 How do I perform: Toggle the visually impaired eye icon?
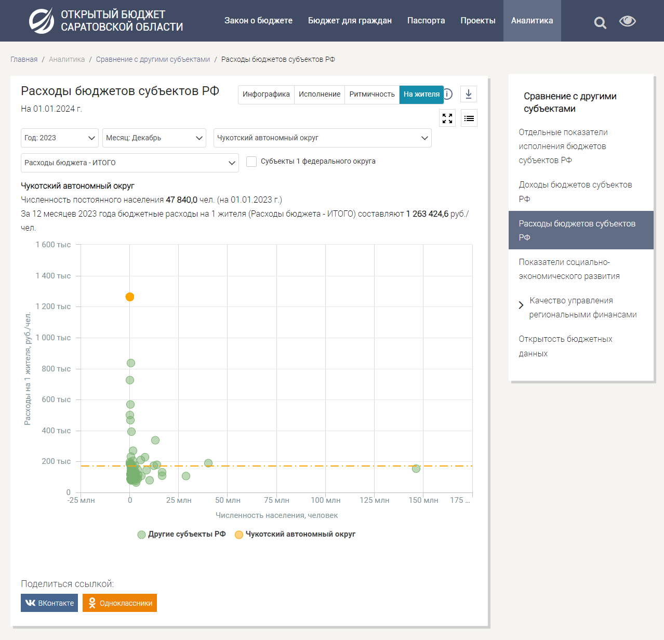(x=628, y=21)
